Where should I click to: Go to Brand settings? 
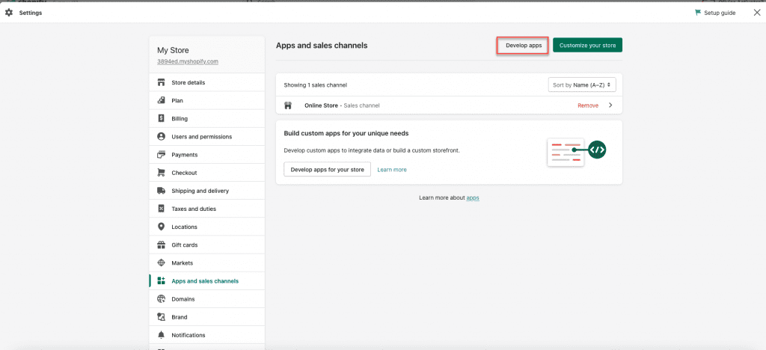pos(207,317)
